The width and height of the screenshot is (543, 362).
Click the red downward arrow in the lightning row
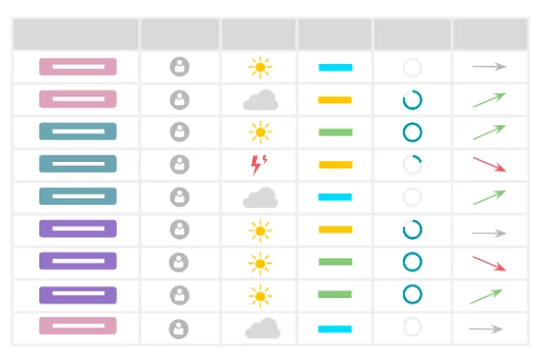coord(489,165)
